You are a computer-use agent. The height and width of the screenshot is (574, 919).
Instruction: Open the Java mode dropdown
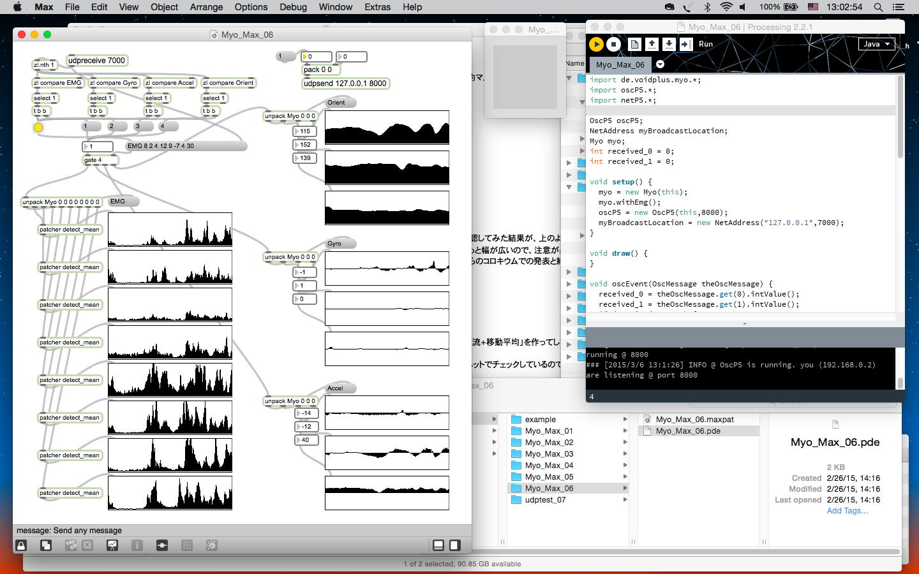click(876, 44)
